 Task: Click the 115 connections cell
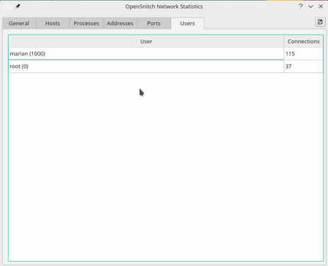(304, 54)
